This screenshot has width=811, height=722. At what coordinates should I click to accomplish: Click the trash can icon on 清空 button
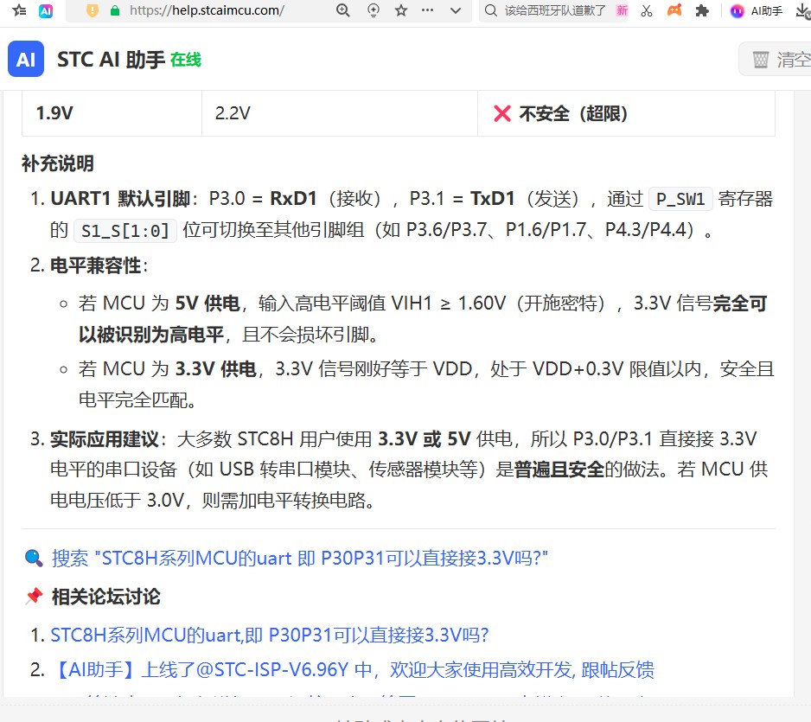tap(760, 60)
